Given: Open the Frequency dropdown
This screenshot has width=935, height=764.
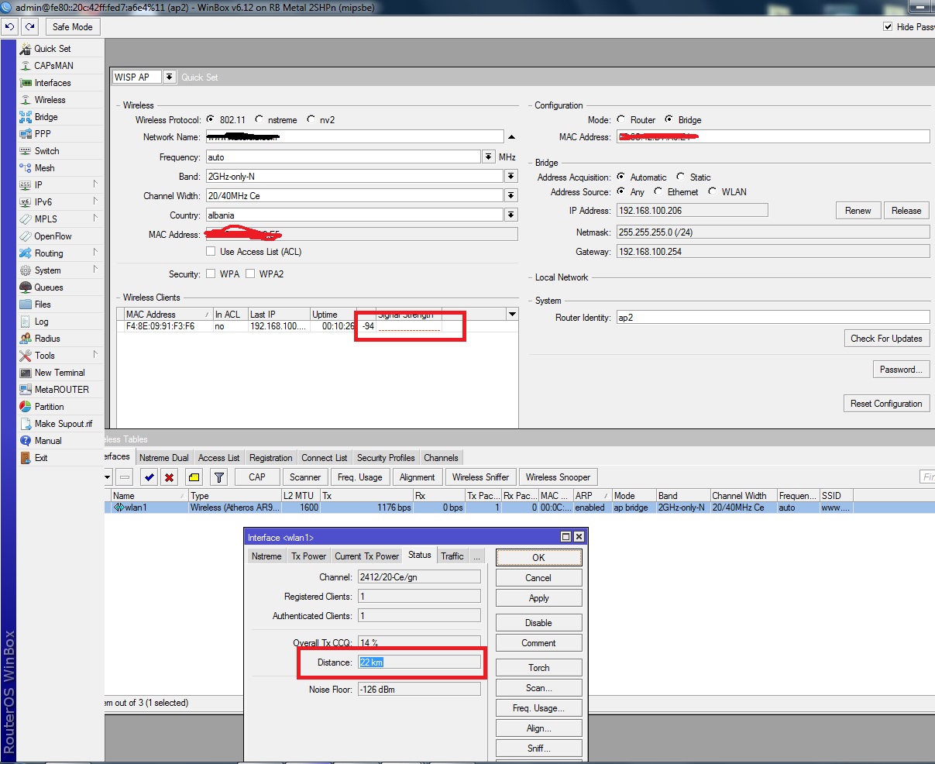Looking at the screenshot, I should 488,157.
